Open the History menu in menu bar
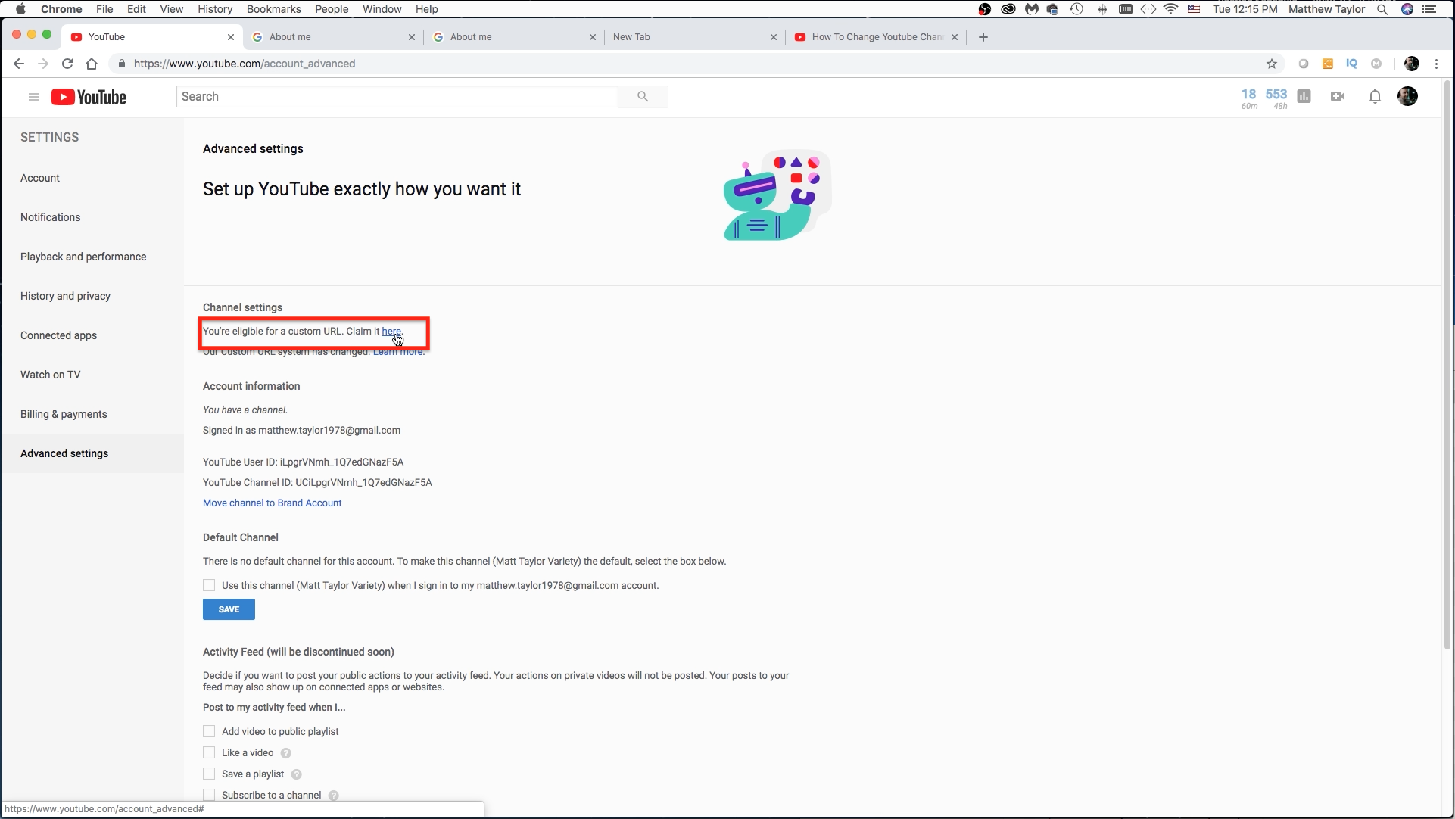 point(215,9)
